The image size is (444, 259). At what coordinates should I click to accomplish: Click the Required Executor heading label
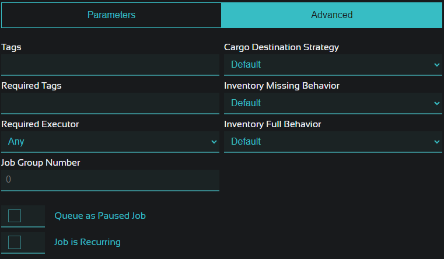[40, 124]
